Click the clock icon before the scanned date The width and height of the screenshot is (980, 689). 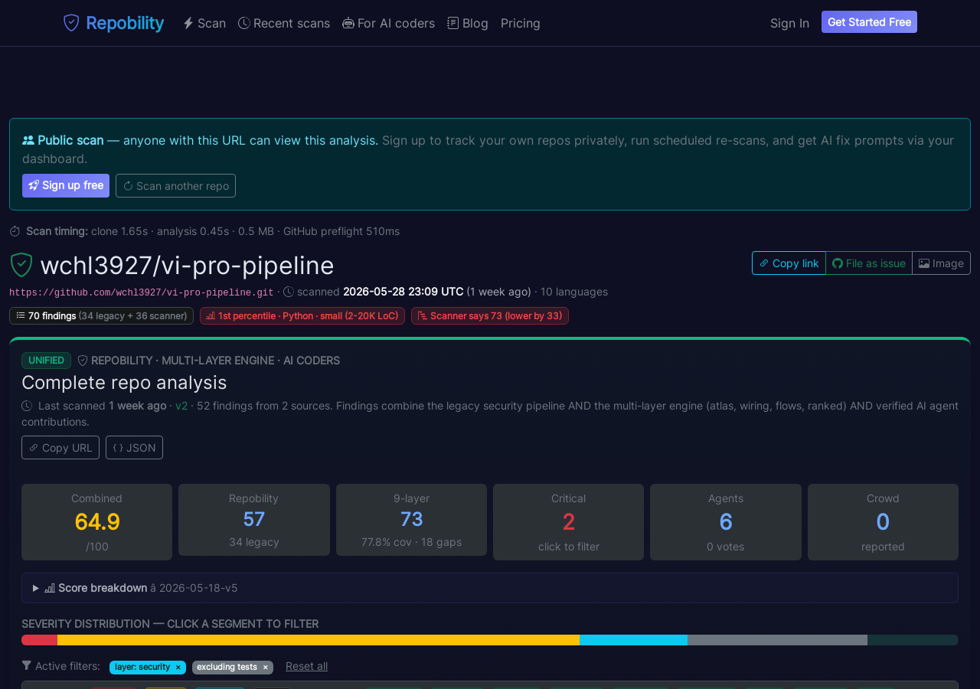pyautogui.click(x=289, y=292)
